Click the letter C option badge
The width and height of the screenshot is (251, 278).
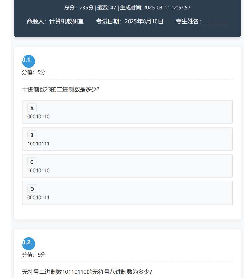pyautogui.click(x=32, y=162)
